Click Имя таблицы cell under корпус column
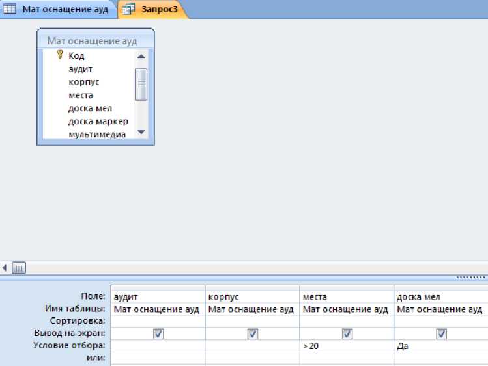 252,309
